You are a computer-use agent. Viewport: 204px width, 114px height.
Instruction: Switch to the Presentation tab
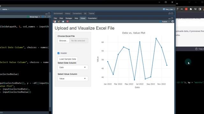tap(92, 18)
